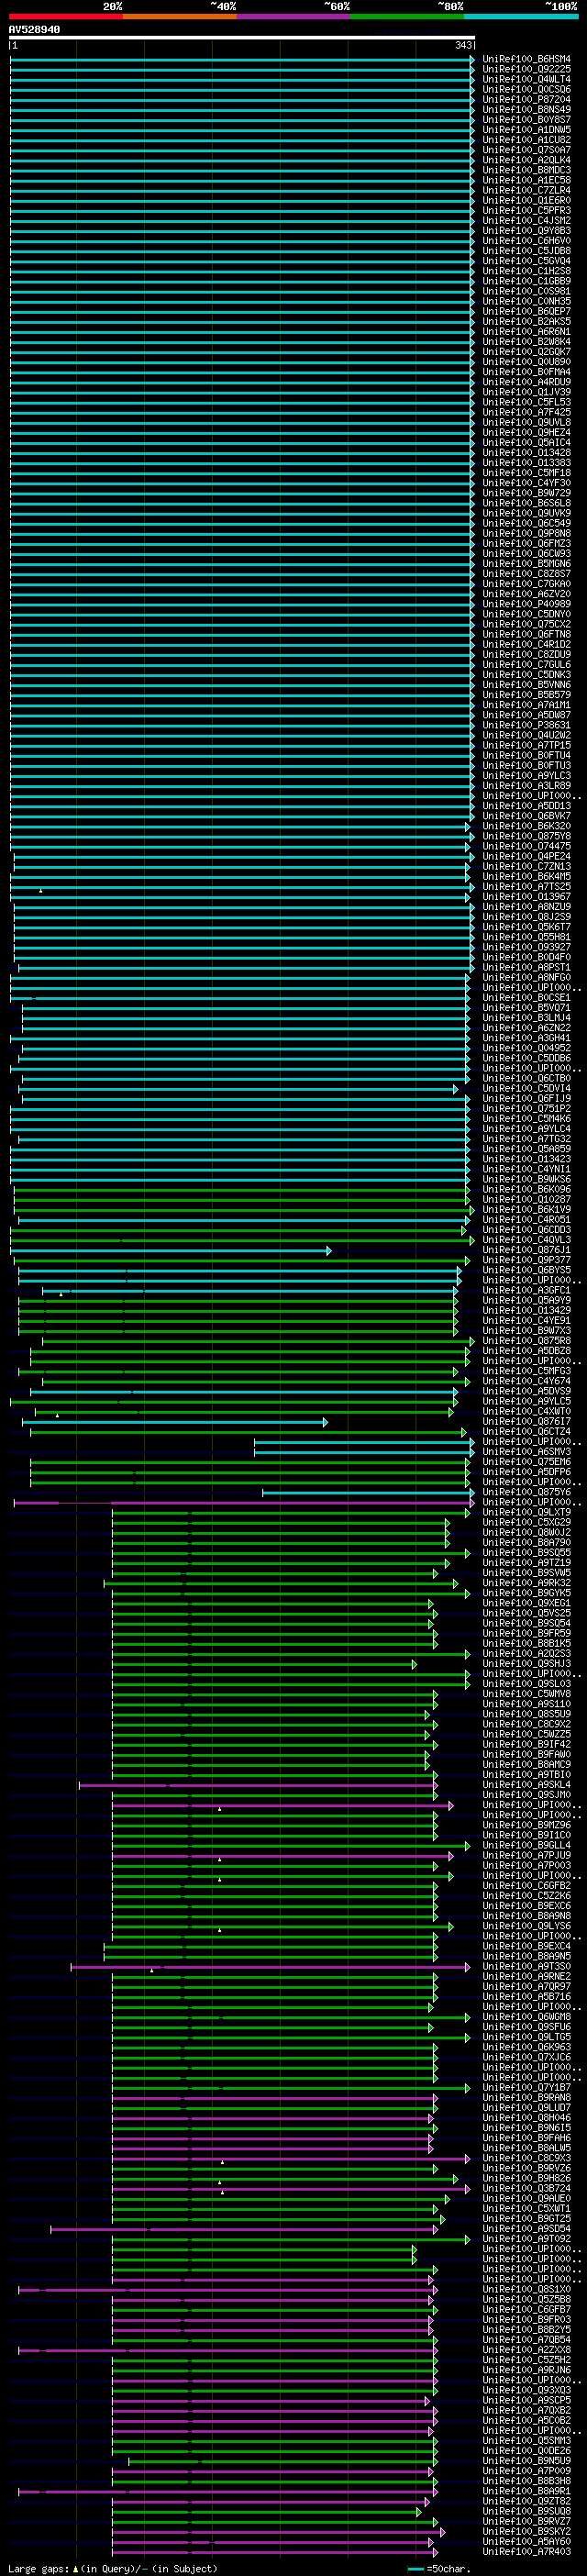
Task: Click the green alignment bar for UniRef100_B6K1V9
Action: pyautogui.click(x=243, y=1209)
